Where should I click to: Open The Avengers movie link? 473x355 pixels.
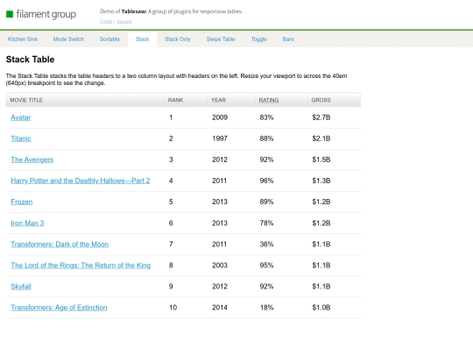32,160
